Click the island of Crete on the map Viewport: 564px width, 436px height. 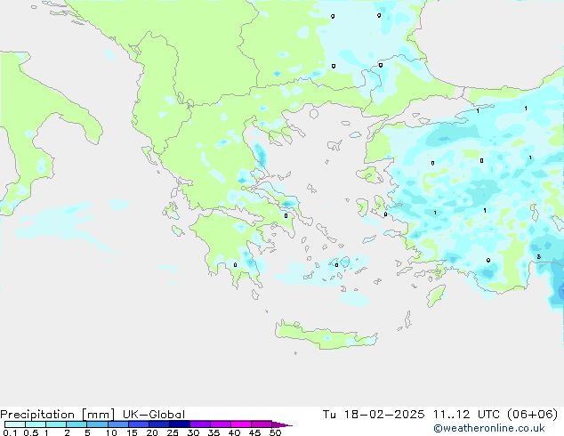pyautogui.click(x=326, y=335)
